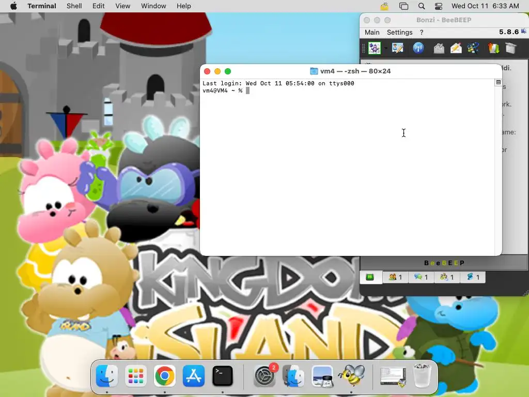Open the Shell menu
529x397 pixels.
(x=74, y=6)
